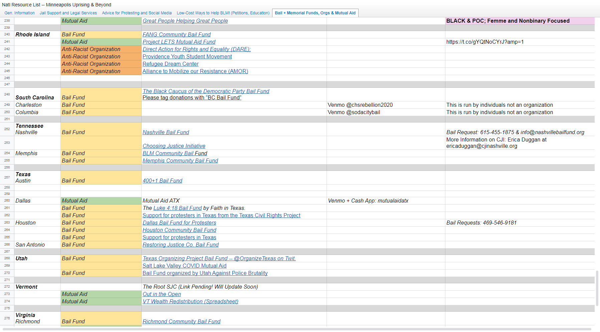The height and width of the screenshot is (332, 600).
Task: Open the Refugee Dream Center link
Action: (171, 64)
